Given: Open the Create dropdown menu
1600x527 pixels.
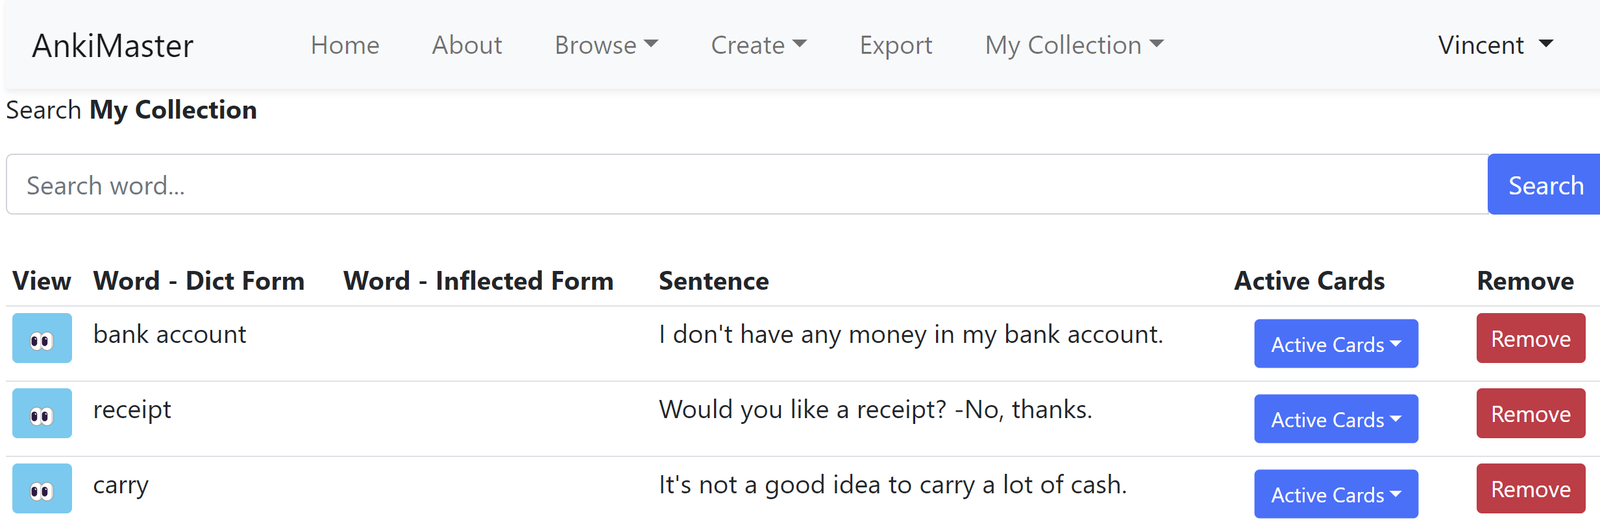Looking at the screenshot, I should (758, 45).
